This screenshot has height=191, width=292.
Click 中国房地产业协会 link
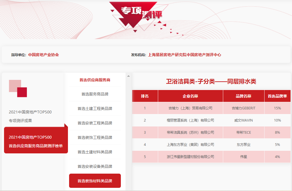(x=43, y=55)
